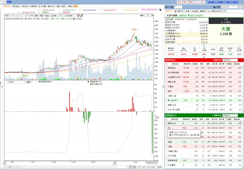This screenshot has width=244, height=170.
Task: Click the 查價 button
Action: point(160,167)
